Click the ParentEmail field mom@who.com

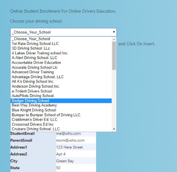click(x=76, y=140)
